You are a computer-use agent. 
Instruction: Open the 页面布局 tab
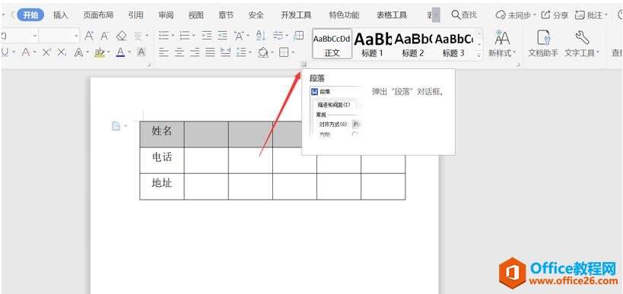point(97,15)
